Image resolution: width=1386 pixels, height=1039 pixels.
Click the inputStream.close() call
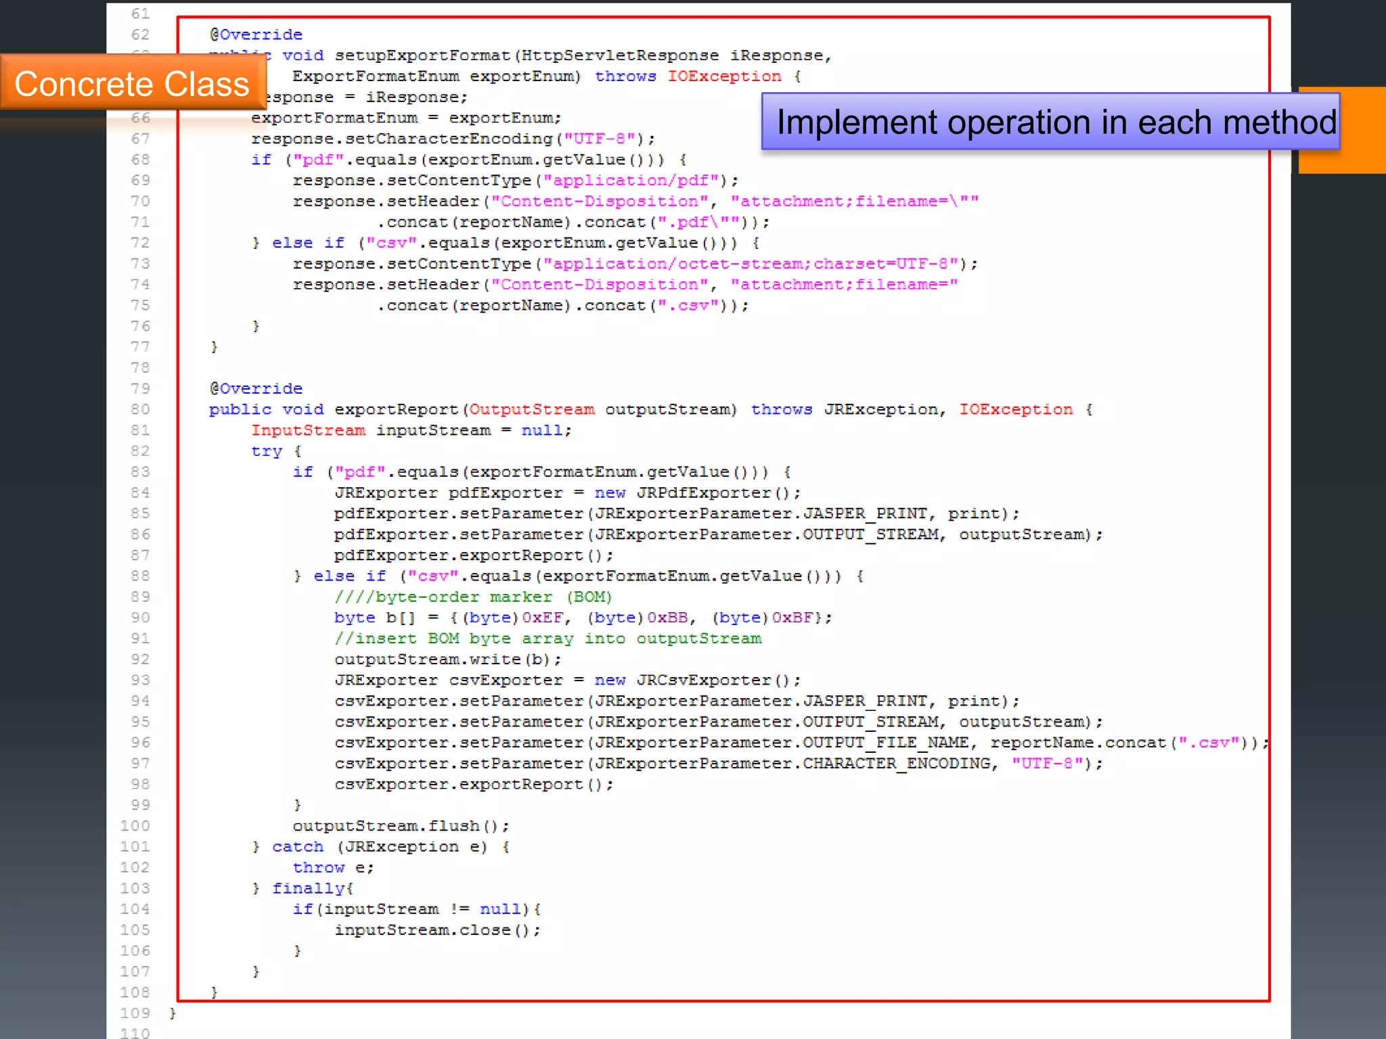coord(437,930)
